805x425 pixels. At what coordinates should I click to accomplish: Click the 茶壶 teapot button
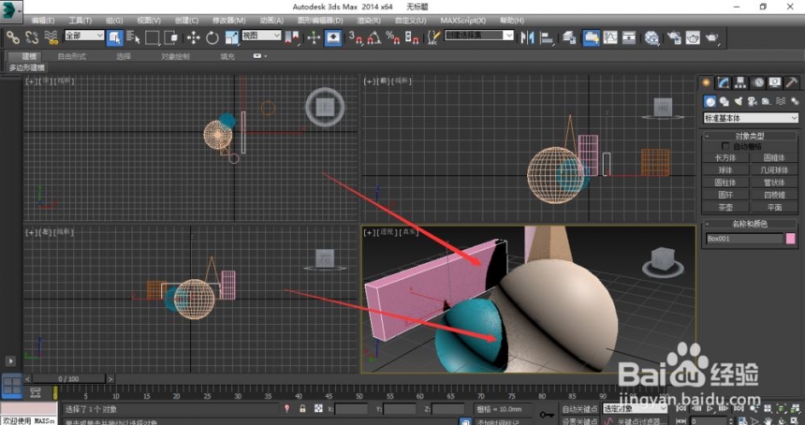click(724, 208)
